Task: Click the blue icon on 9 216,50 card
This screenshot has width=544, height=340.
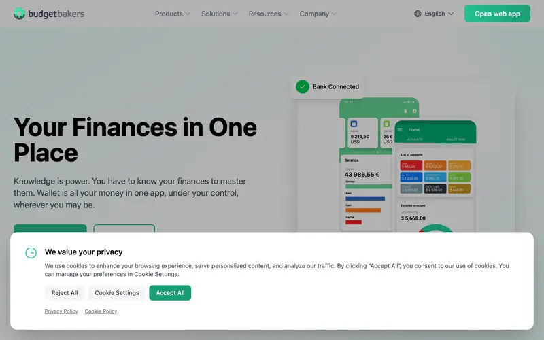Action: (354, 124)
